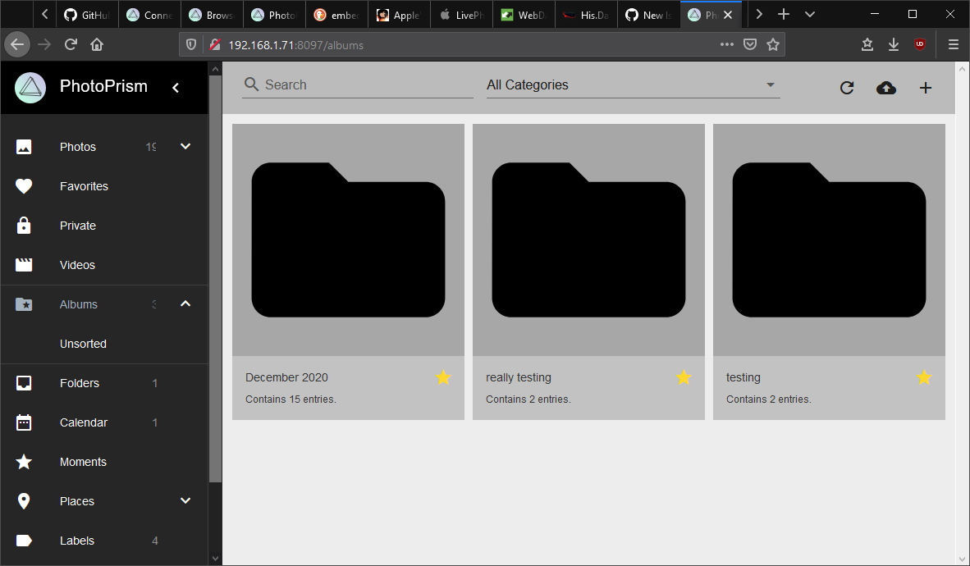Unfavorite the December 2020 album
The width and height of the screenshot is (970, 566).
(443, 377)
